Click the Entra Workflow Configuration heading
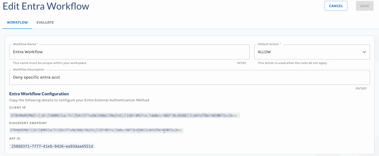Image resolution: width=379 pixels, height=156 pixels. (39, 94)
